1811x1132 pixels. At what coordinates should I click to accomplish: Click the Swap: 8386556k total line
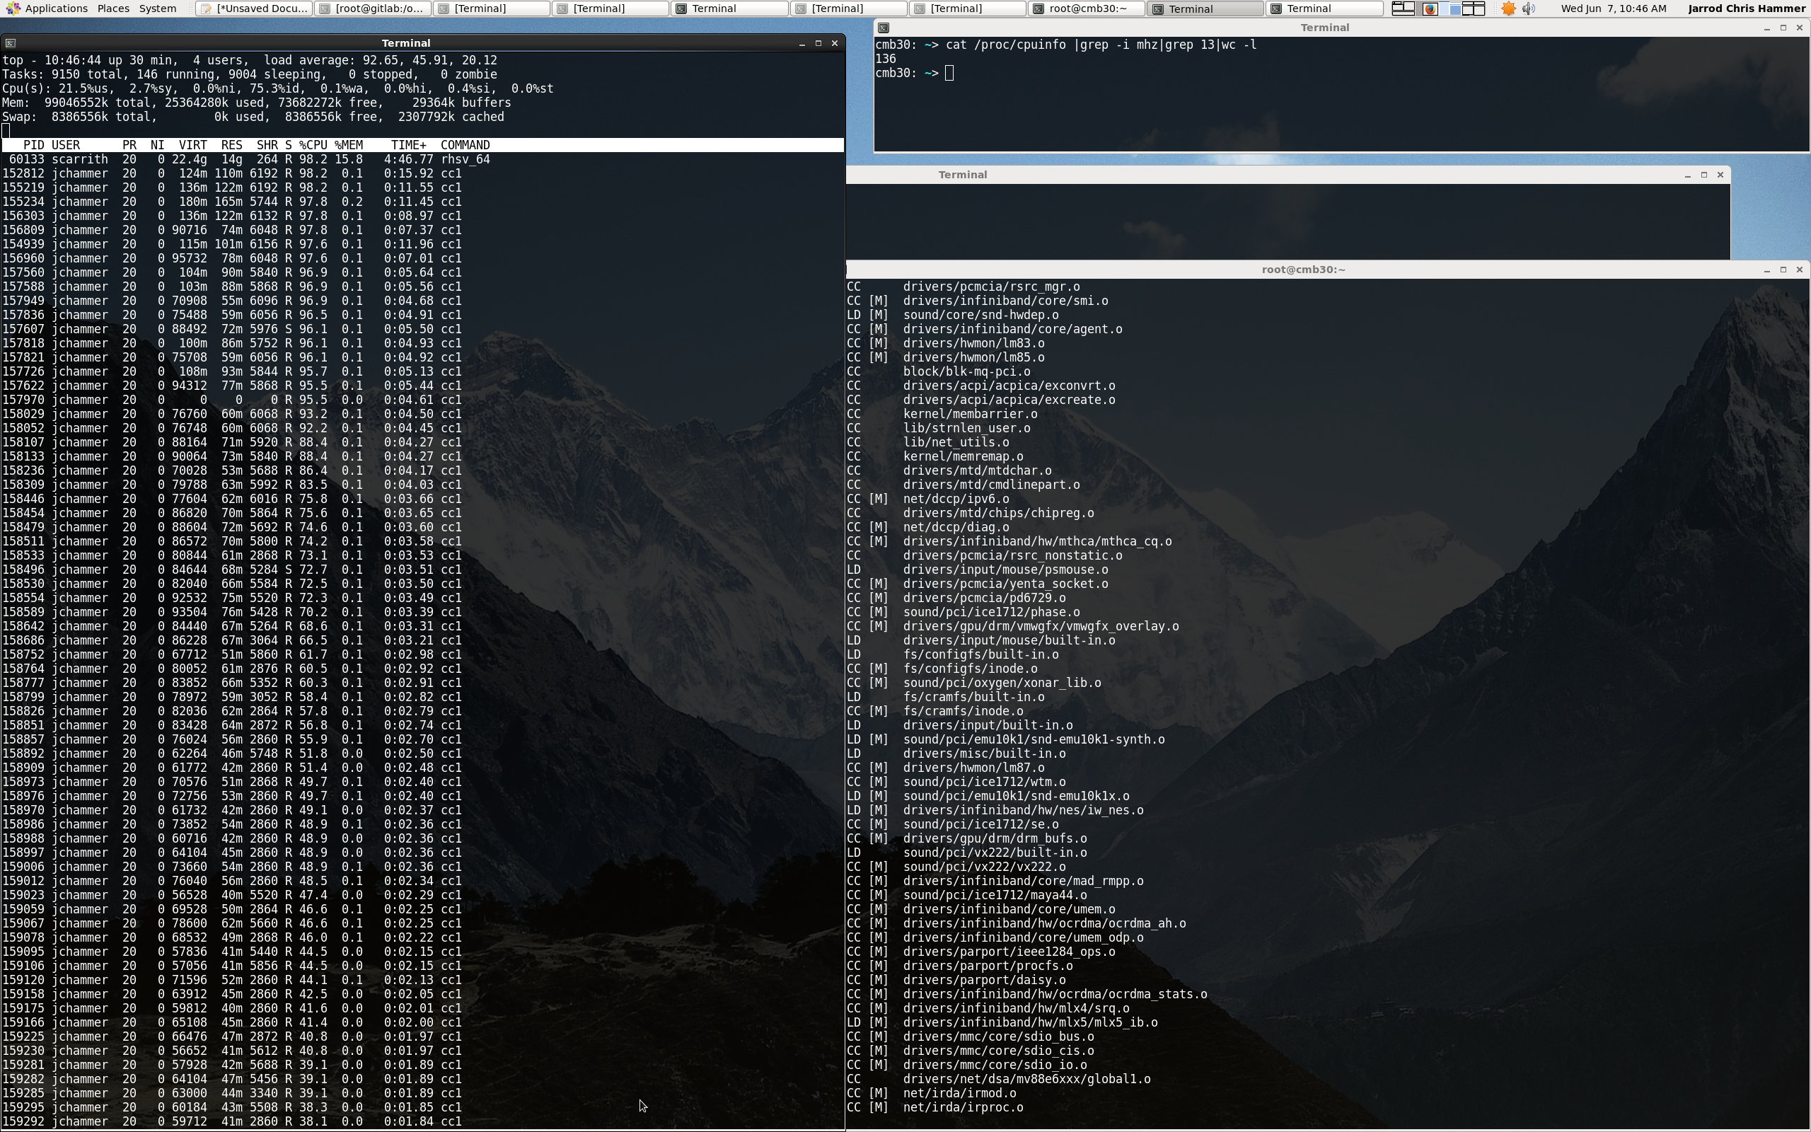coord(253,117)
